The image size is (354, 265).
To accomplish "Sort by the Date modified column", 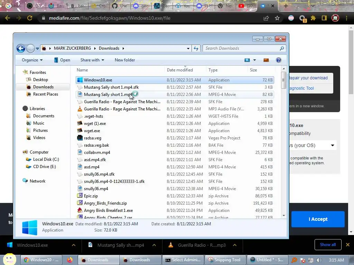I will click(180, 70).
